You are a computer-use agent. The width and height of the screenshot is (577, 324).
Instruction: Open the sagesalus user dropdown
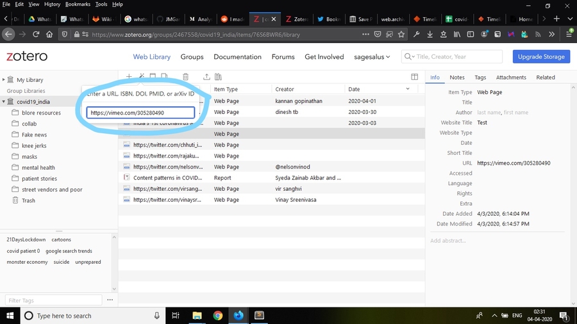coord(372,57)
